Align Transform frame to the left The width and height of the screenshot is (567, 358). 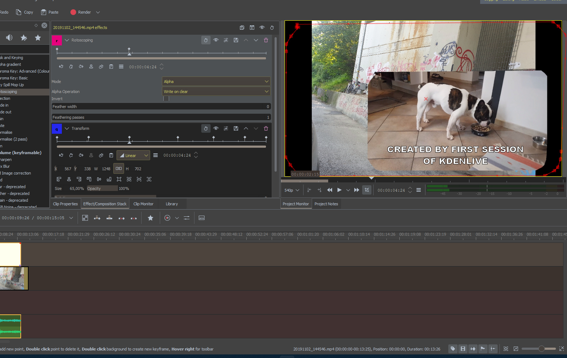point(59,179)
